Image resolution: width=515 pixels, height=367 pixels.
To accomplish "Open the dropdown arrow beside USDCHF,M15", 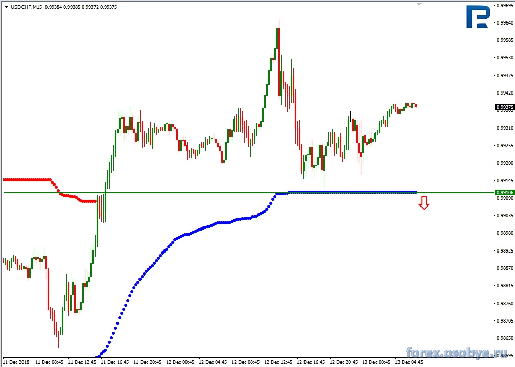I will [6, 7].
